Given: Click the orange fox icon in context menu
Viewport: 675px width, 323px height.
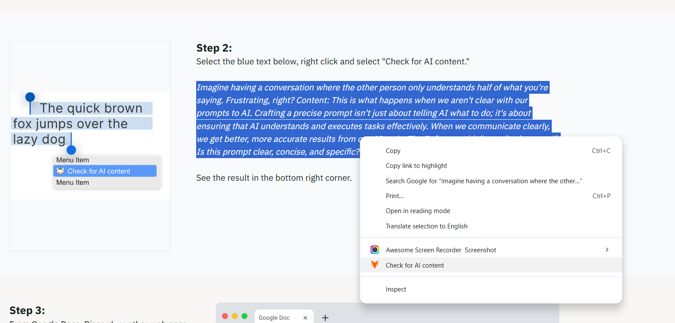Looking at the screenshot, I should click(x=375, y=265).
